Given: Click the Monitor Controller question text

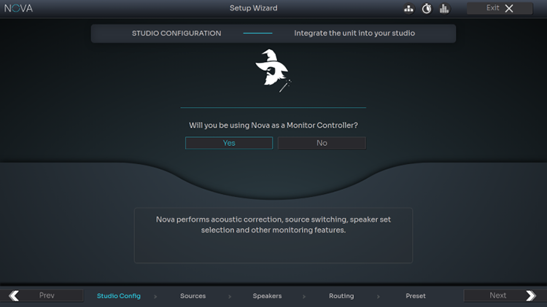Looking at the screenshot, I should click(x=273, y=125).
